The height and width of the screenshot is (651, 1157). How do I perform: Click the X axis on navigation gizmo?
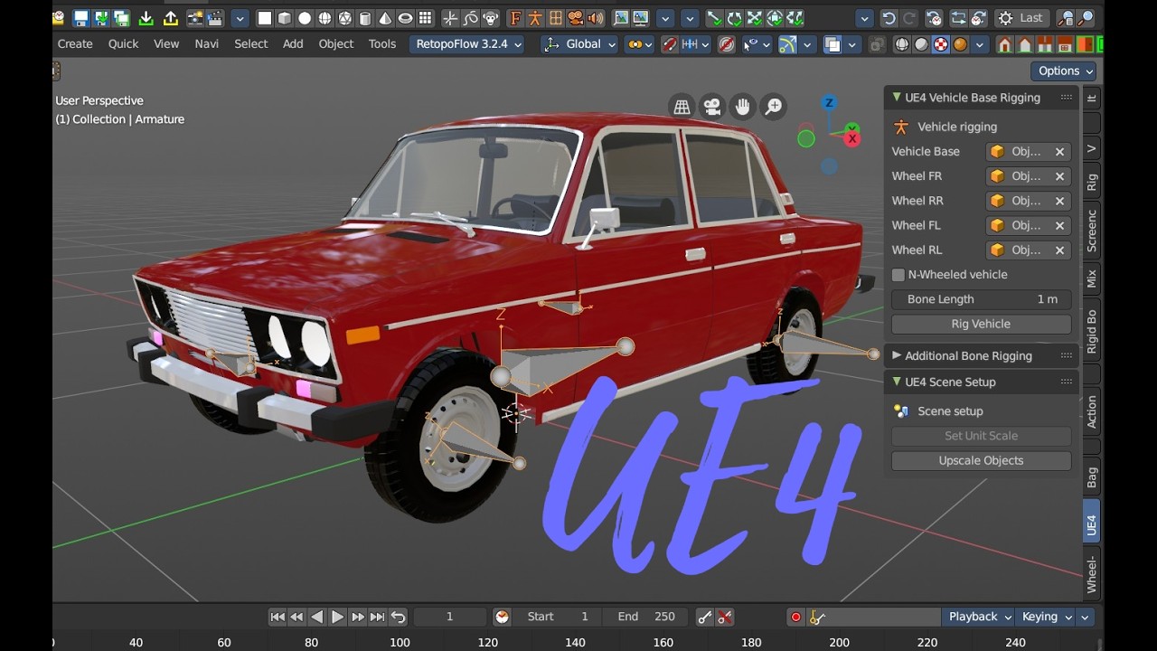[852, 137]
